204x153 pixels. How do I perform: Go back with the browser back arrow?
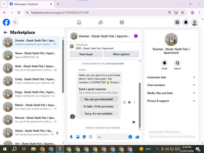tap(4, 13)
